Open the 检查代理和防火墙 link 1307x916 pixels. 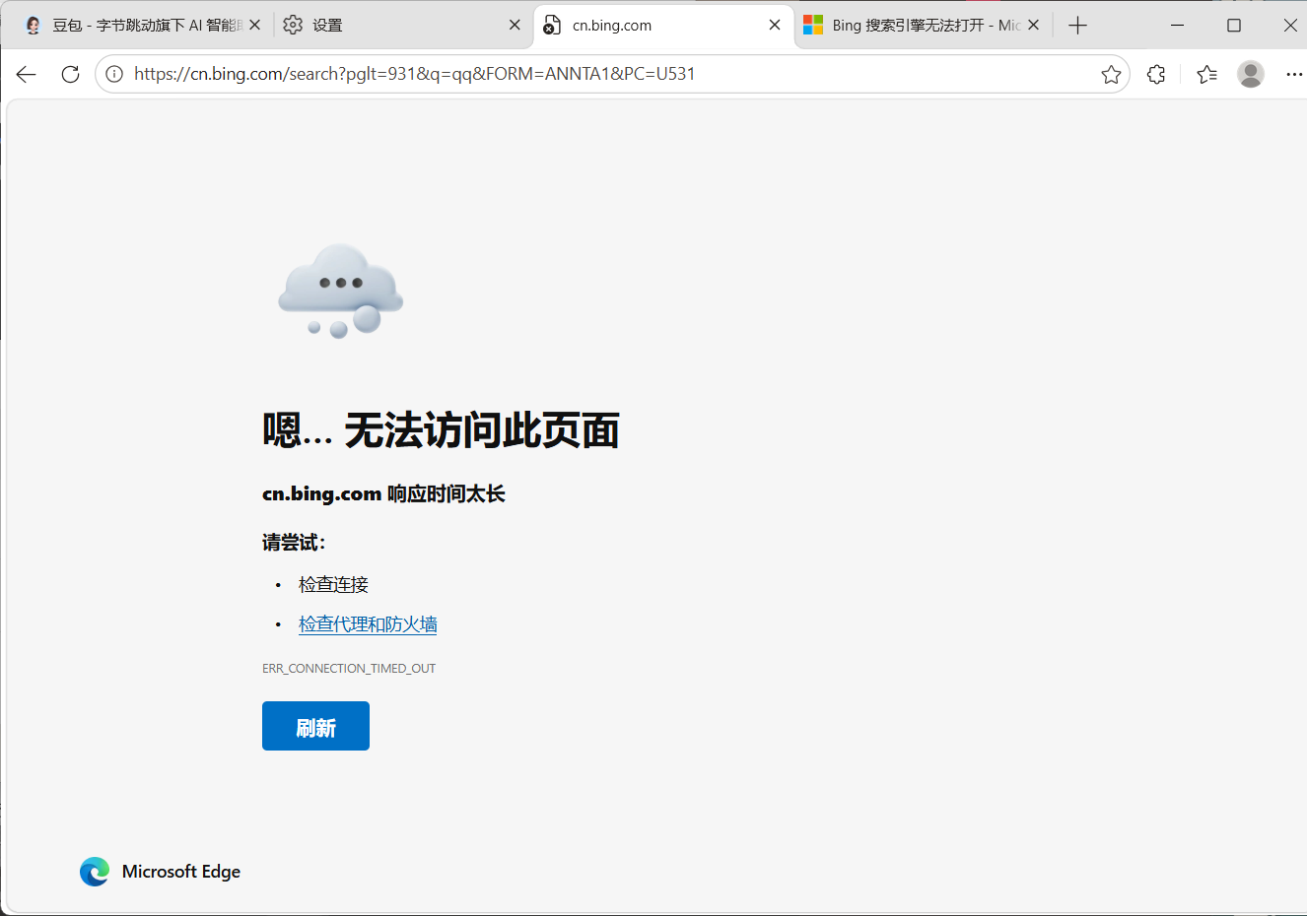(368, 624)
